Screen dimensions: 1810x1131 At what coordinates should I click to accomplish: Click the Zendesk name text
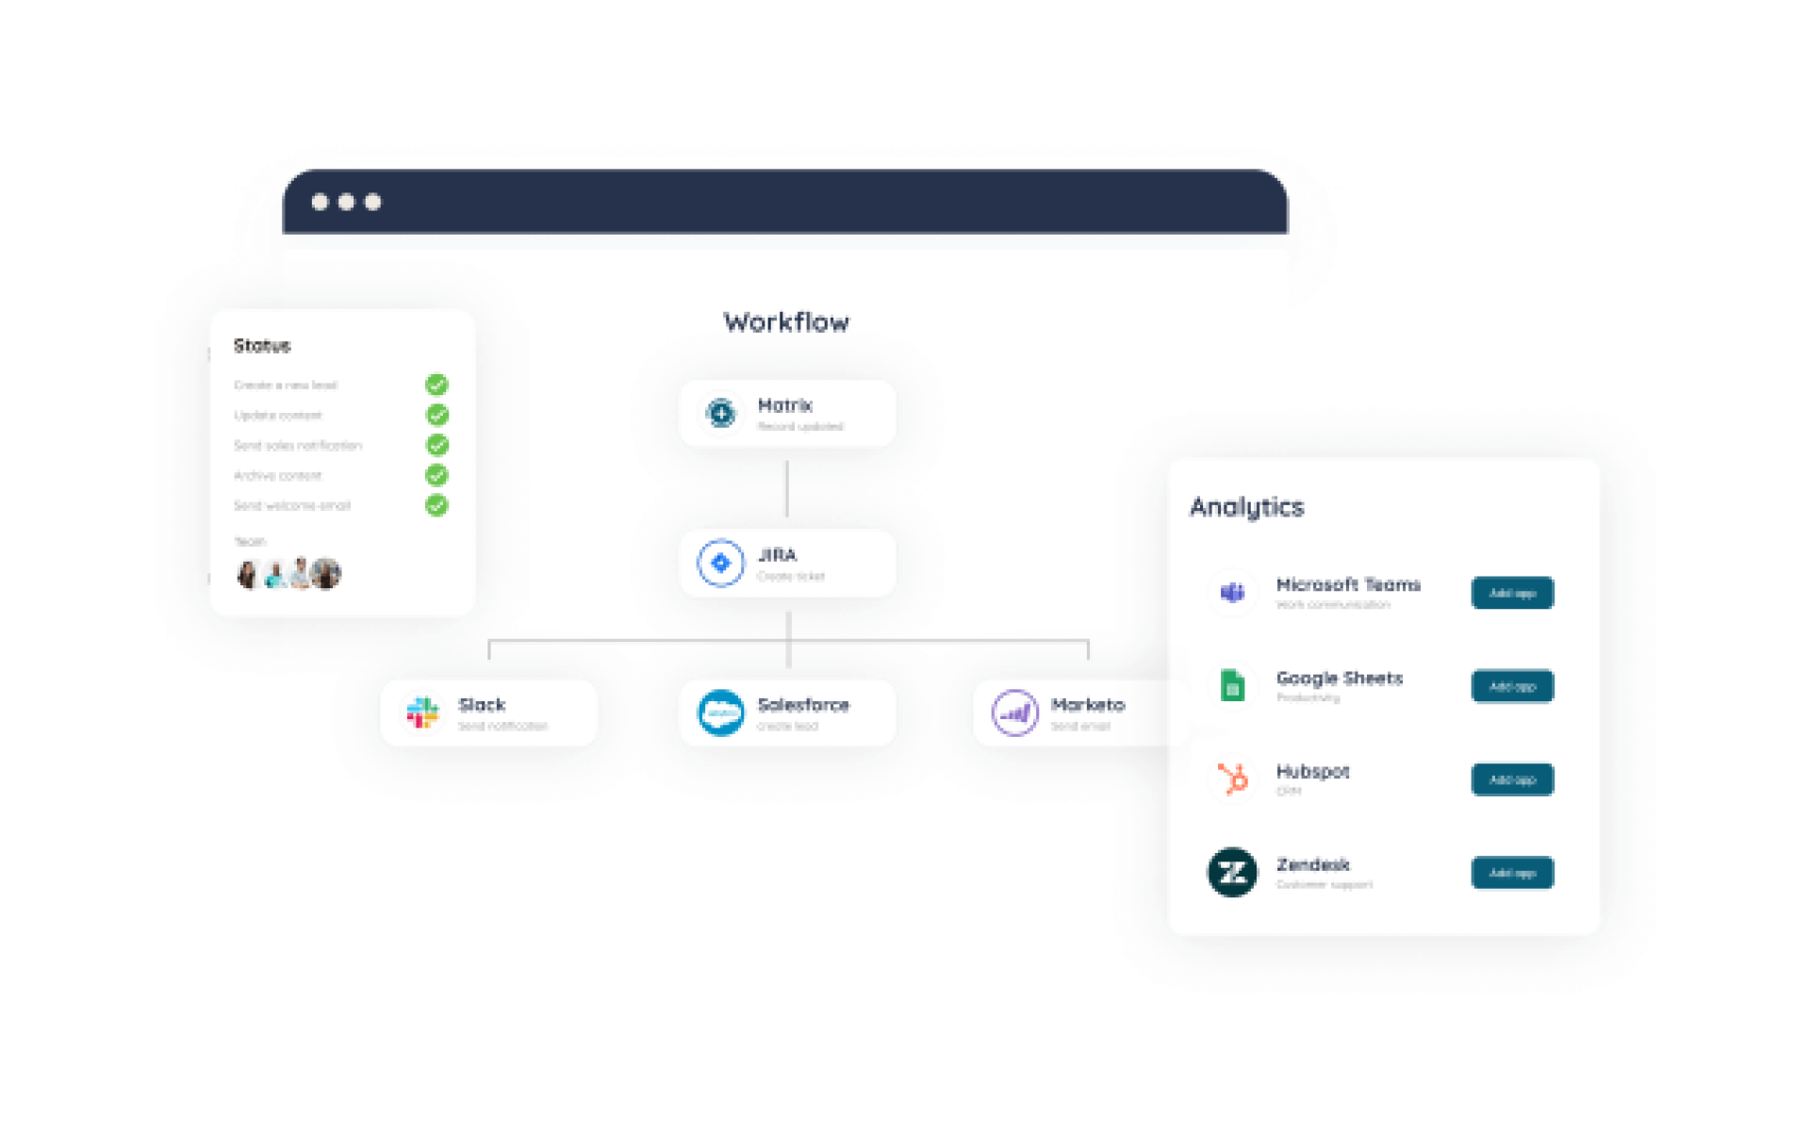1313,864
